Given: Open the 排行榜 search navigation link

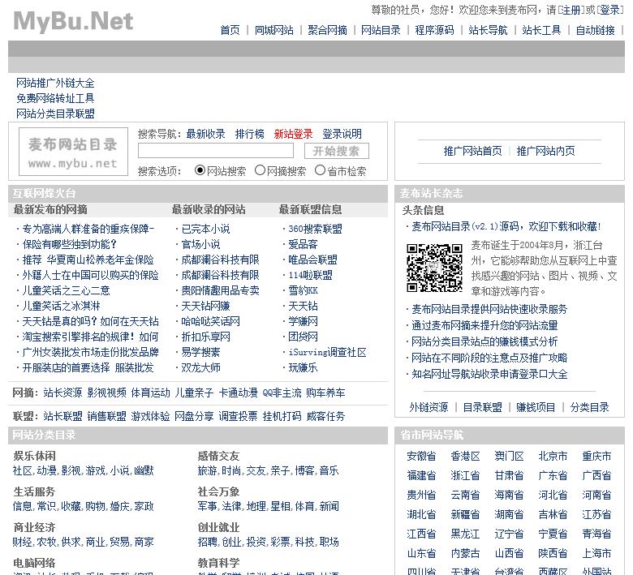Looking at the screenshot, I should [250, 134].
